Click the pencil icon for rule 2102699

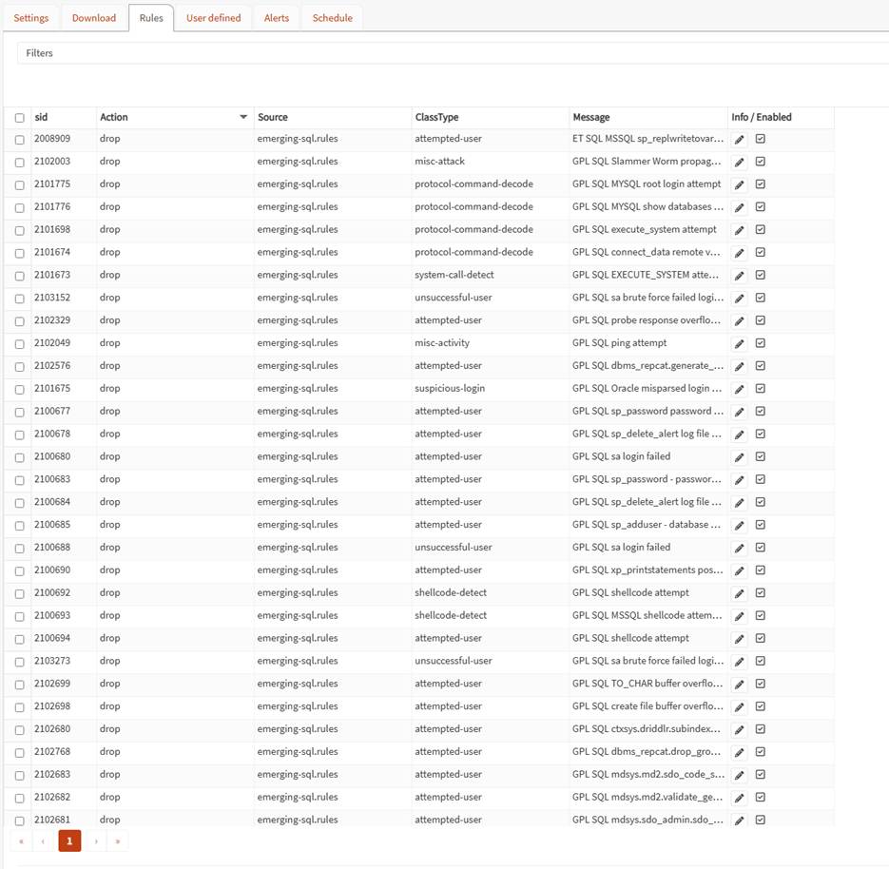740,684
